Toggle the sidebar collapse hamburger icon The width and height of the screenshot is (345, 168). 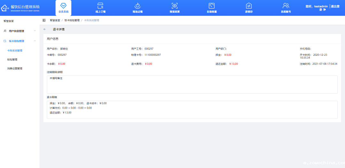click(x=44, y=20)
